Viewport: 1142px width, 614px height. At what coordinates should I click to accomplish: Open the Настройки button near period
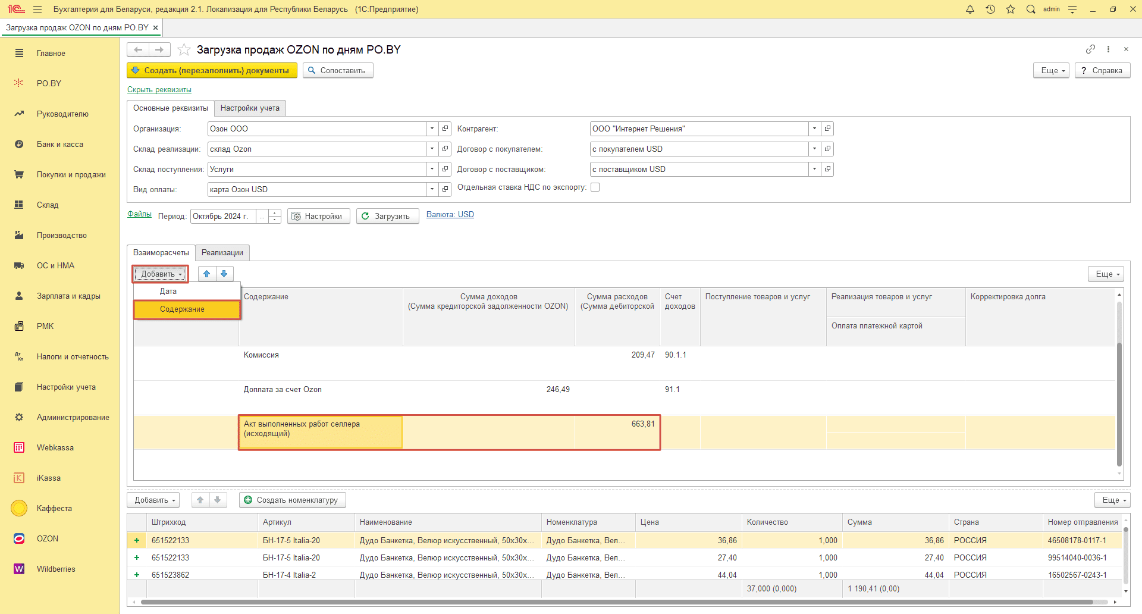[318, 216]
